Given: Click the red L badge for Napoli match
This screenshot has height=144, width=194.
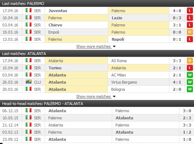Looking at the screenshot, I should [x=190, y=39].
